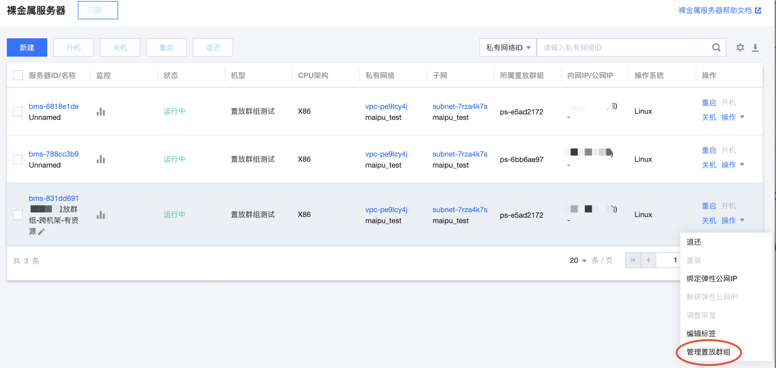Go to first page pagination icon
This screenshot has width=776, height=368.
[633, 260]
